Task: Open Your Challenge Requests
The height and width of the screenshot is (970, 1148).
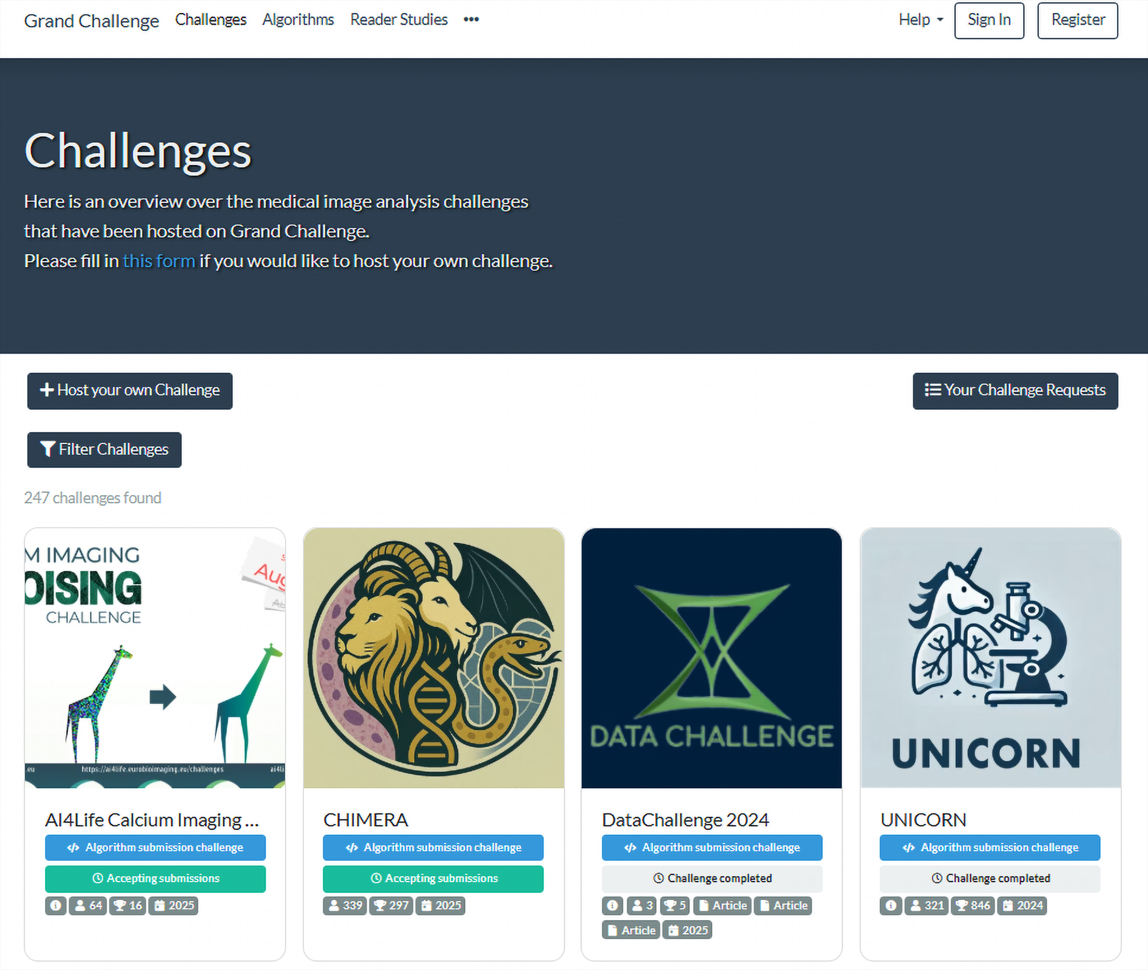Action: point(1015,390)
